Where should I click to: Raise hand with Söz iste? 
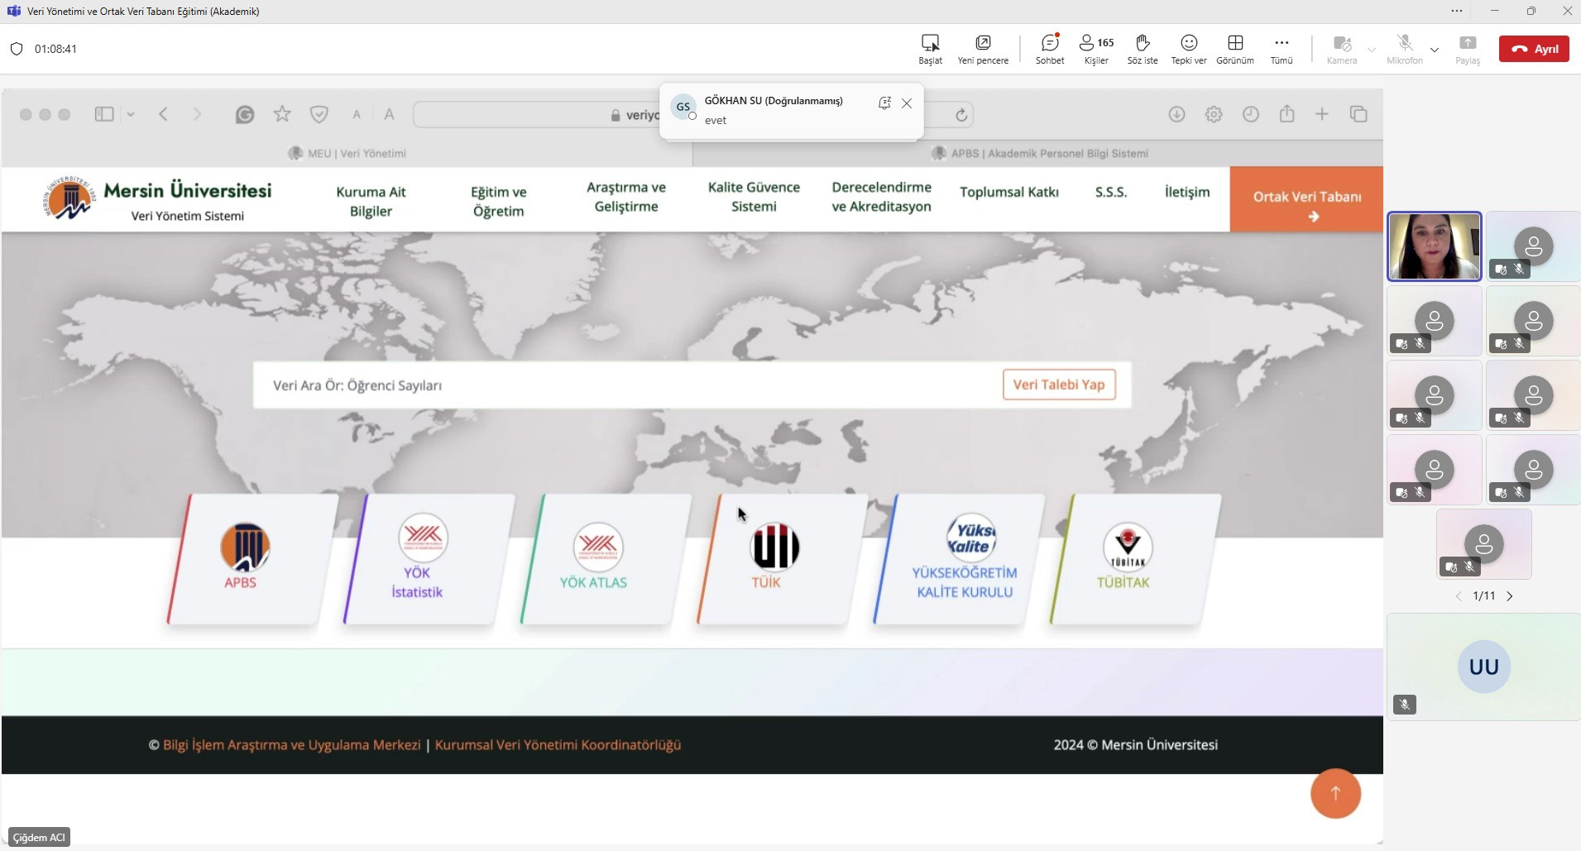(1143, 49)
